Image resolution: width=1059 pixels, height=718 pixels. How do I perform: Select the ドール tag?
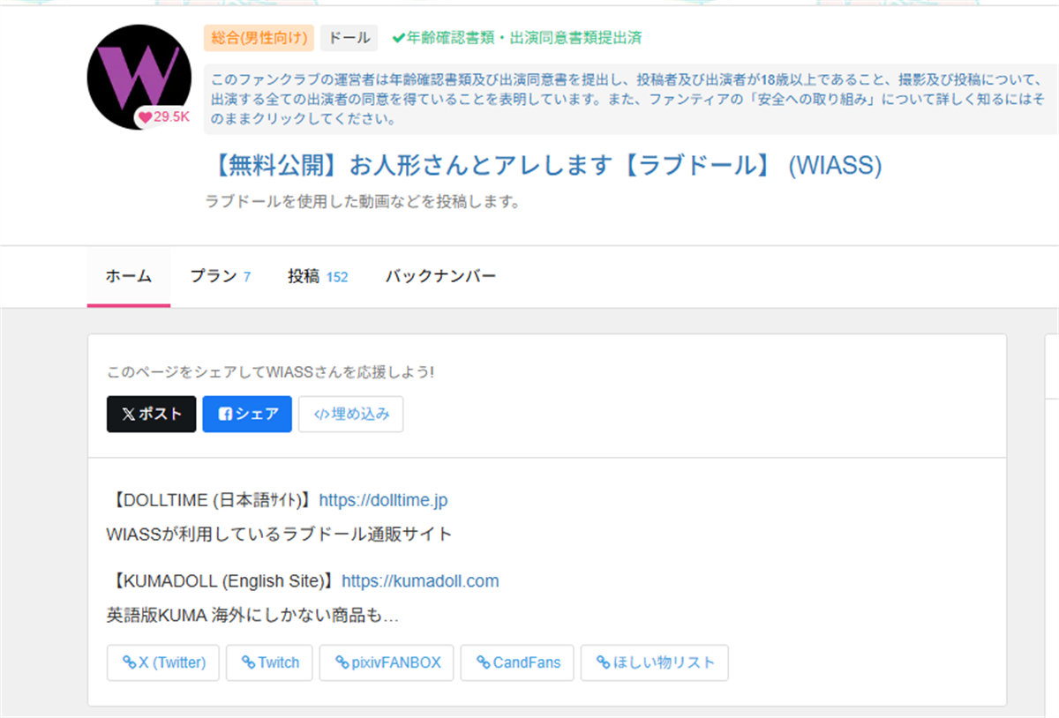(349, 38)
